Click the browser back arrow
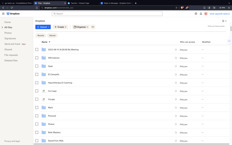 [3, 8]
